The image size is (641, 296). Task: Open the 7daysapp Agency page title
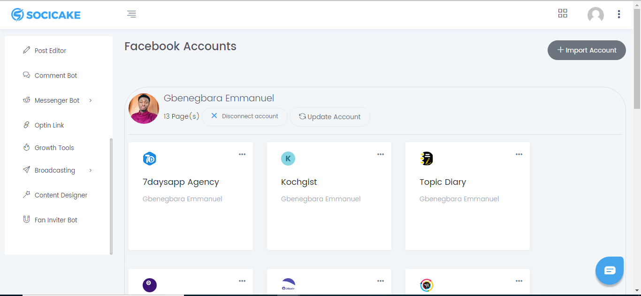[181, 182]
